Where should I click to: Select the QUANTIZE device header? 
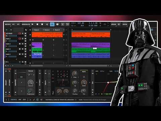15,83
